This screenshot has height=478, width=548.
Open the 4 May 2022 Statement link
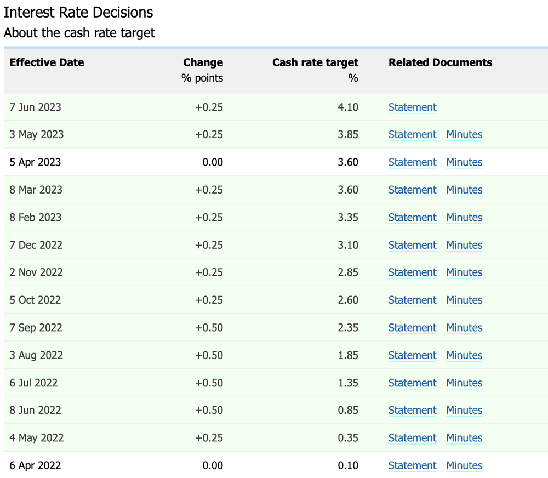[x=413, y=438]
